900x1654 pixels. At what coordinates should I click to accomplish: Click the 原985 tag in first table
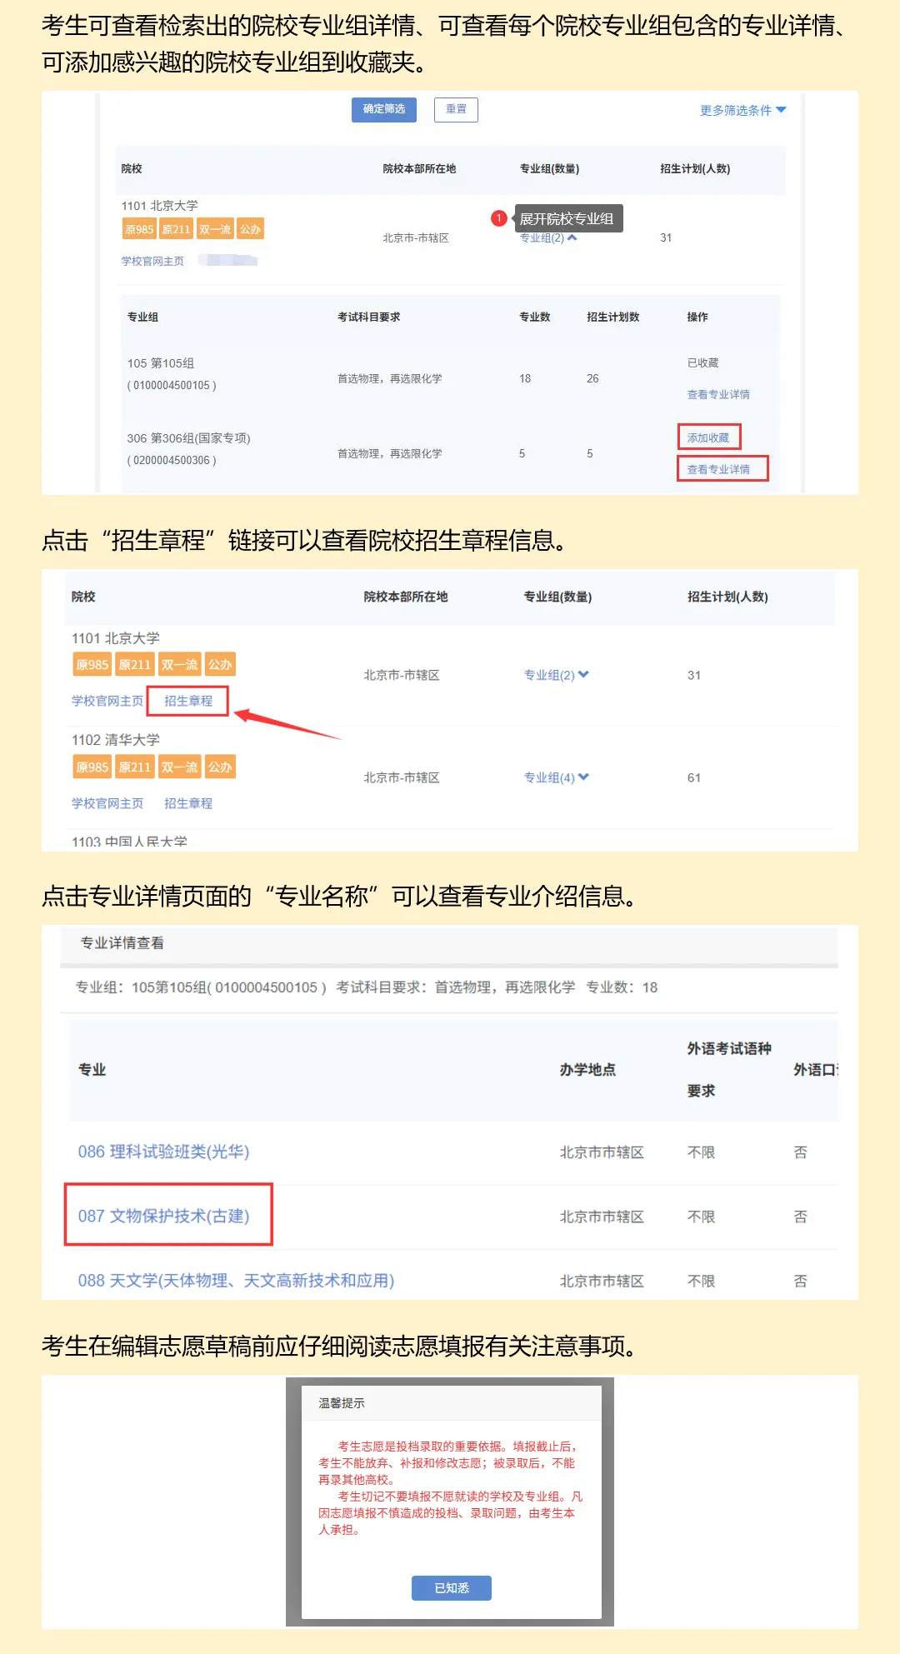pos(139,229)
